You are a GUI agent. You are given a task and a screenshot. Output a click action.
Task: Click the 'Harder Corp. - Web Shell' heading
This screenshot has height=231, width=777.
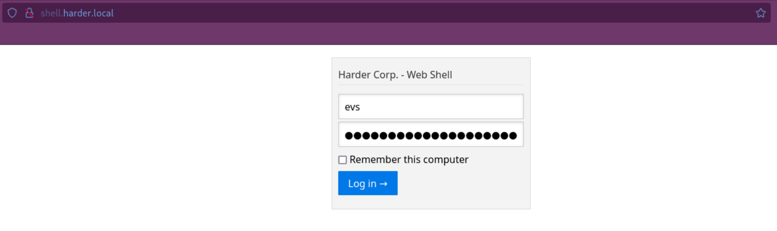(x=395, y=75)
